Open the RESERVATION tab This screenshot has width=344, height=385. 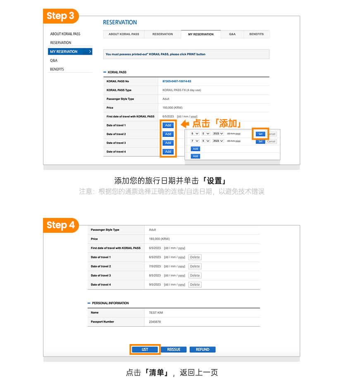click(x=162, y=34)
